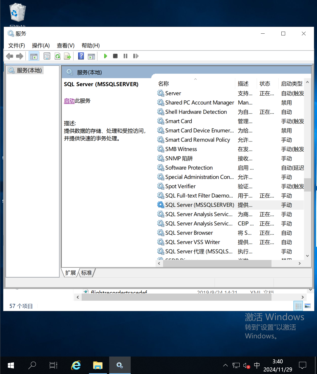Select the SQL Server Browser service

[230, 233]
